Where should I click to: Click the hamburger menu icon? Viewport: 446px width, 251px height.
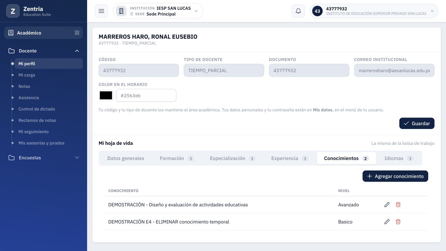pos(101,11)
